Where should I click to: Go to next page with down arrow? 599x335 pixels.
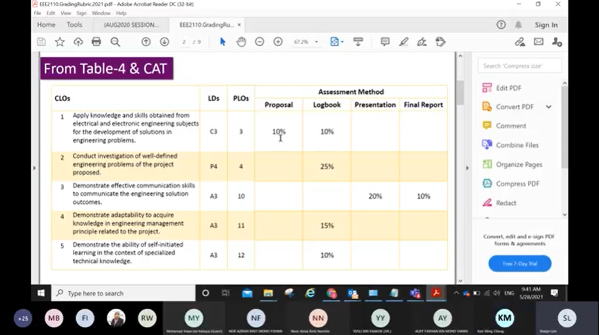pos(164,42)
